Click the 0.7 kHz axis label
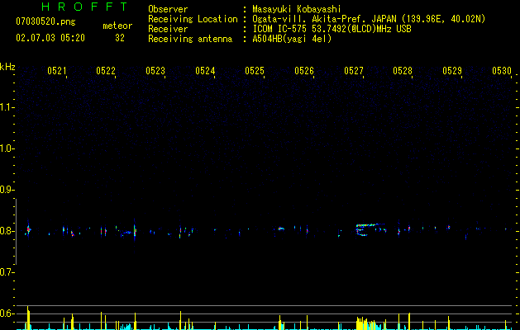 (7, 272)
